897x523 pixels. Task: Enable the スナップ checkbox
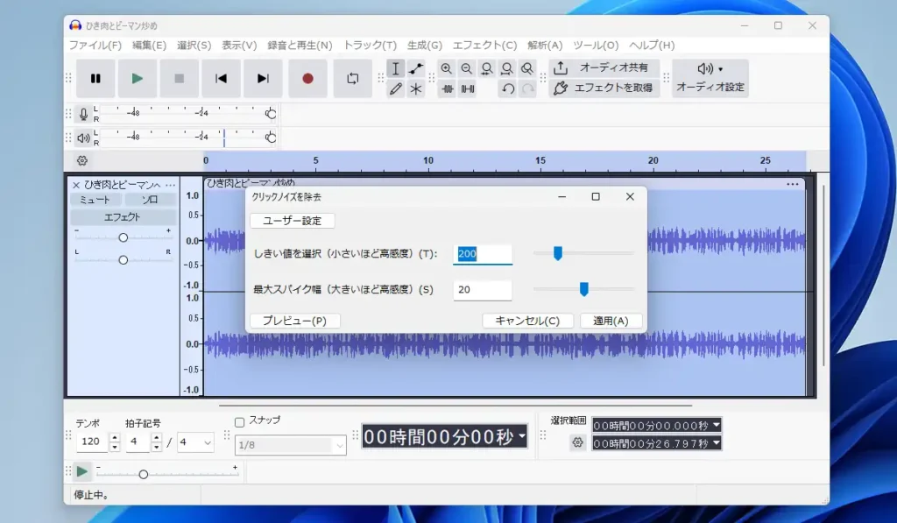click(x=240, y=421)
